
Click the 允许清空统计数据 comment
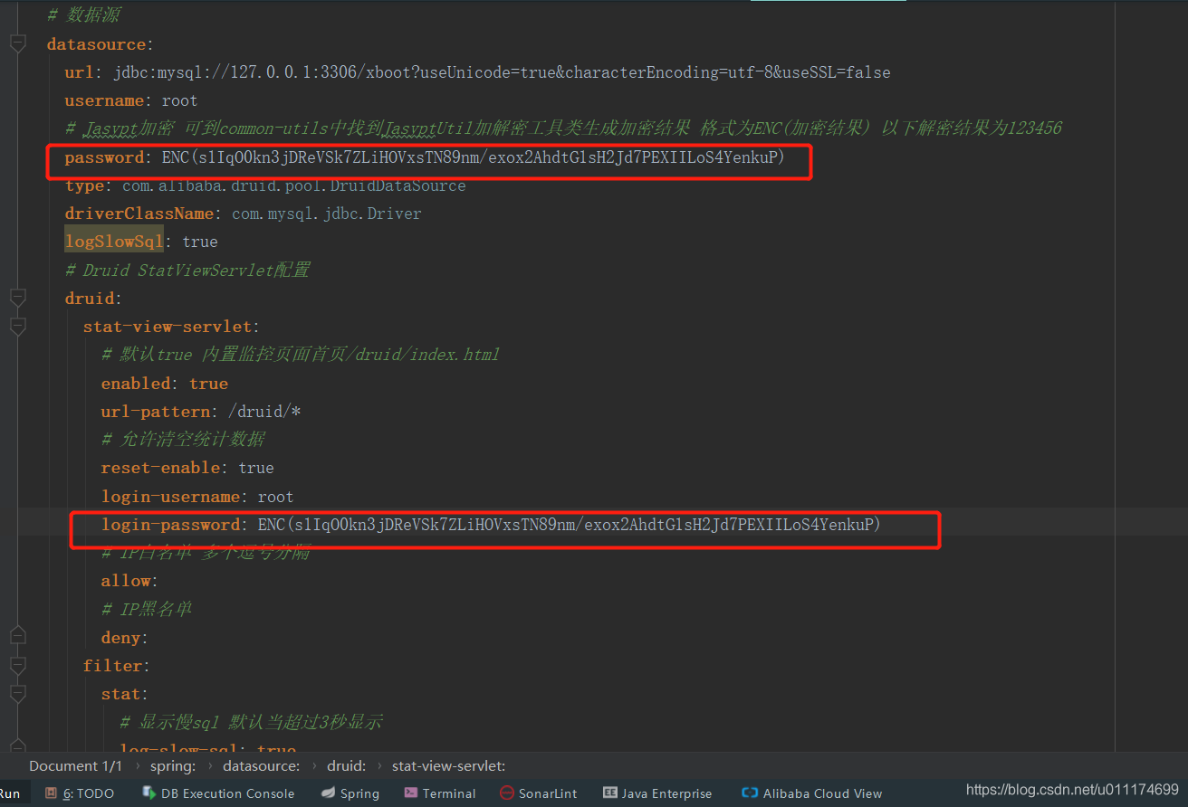pos(183,440)
